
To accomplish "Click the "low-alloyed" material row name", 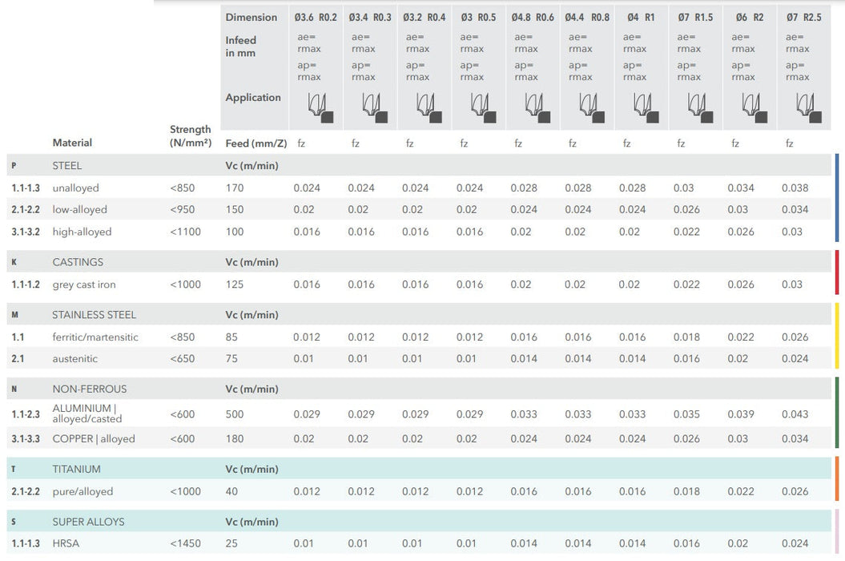I will tap(80, 210).
